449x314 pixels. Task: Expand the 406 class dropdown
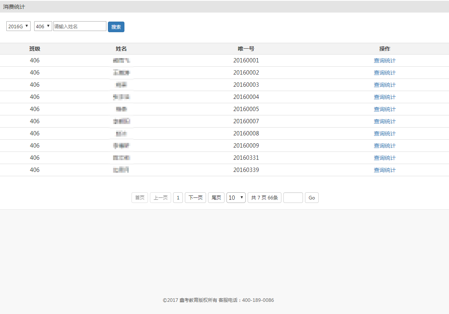[43, 26]
